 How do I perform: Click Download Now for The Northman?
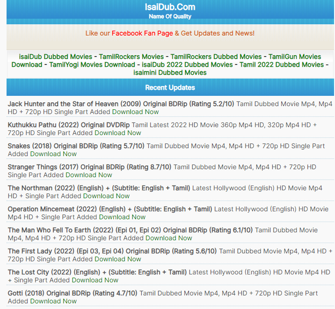point(106,196)
